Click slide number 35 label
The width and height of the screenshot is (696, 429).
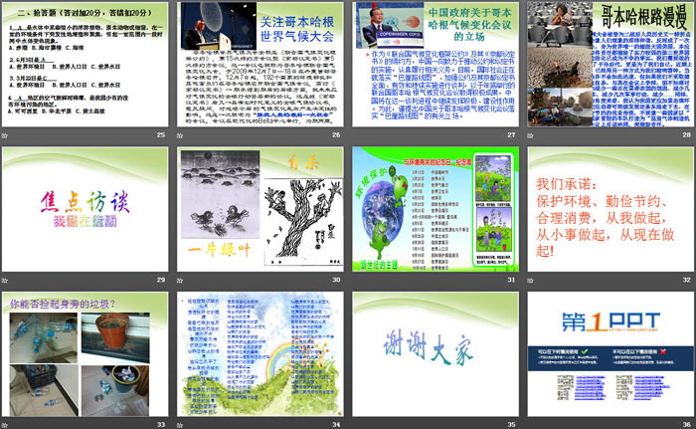click(511, 425)
